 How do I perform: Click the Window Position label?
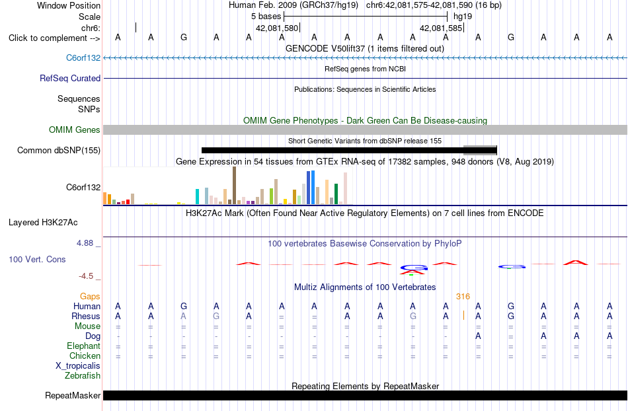pyautogui.click(x=69, y=5)
